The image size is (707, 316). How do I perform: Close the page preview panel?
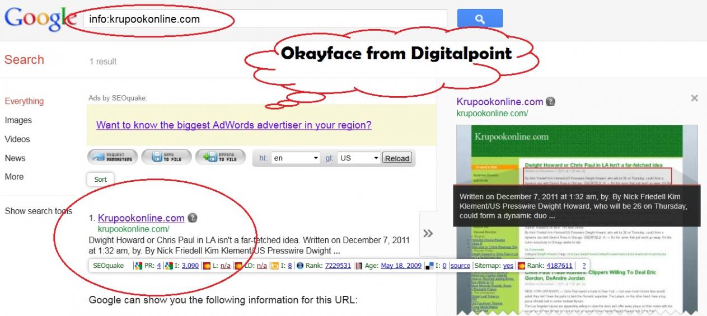tap(694, 98)
